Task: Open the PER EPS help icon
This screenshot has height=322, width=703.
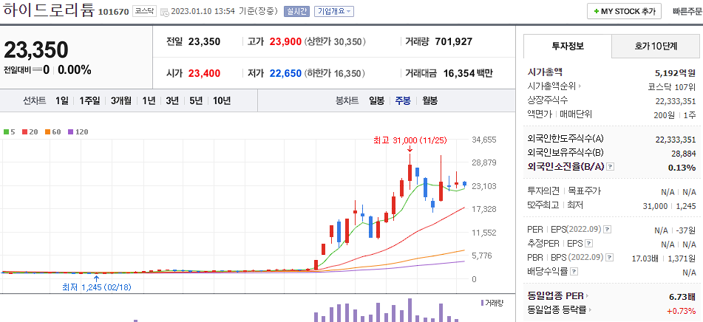Action: coord(608,229)
